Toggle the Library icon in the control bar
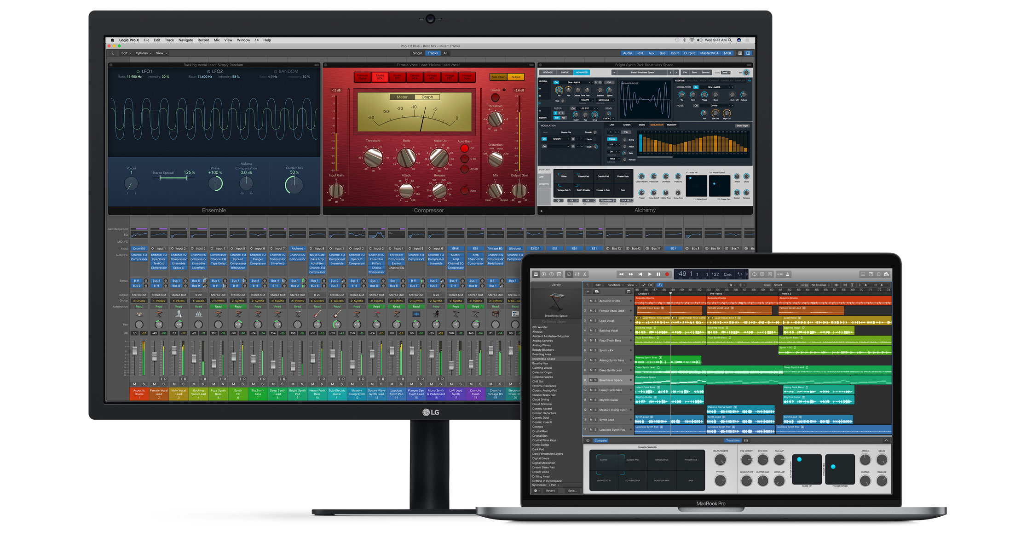 pyautogui.click(x=536, y=274)
